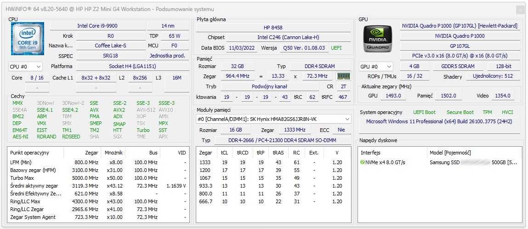Click the 1.1639 V VID value
Viewport: 528px width, 229px height.
click(x=176, y=186)
